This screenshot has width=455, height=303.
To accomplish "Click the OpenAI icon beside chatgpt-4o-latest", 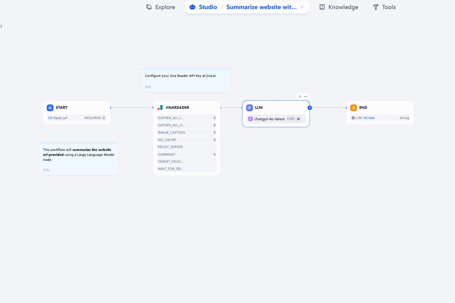I will [x=250, y=119].
